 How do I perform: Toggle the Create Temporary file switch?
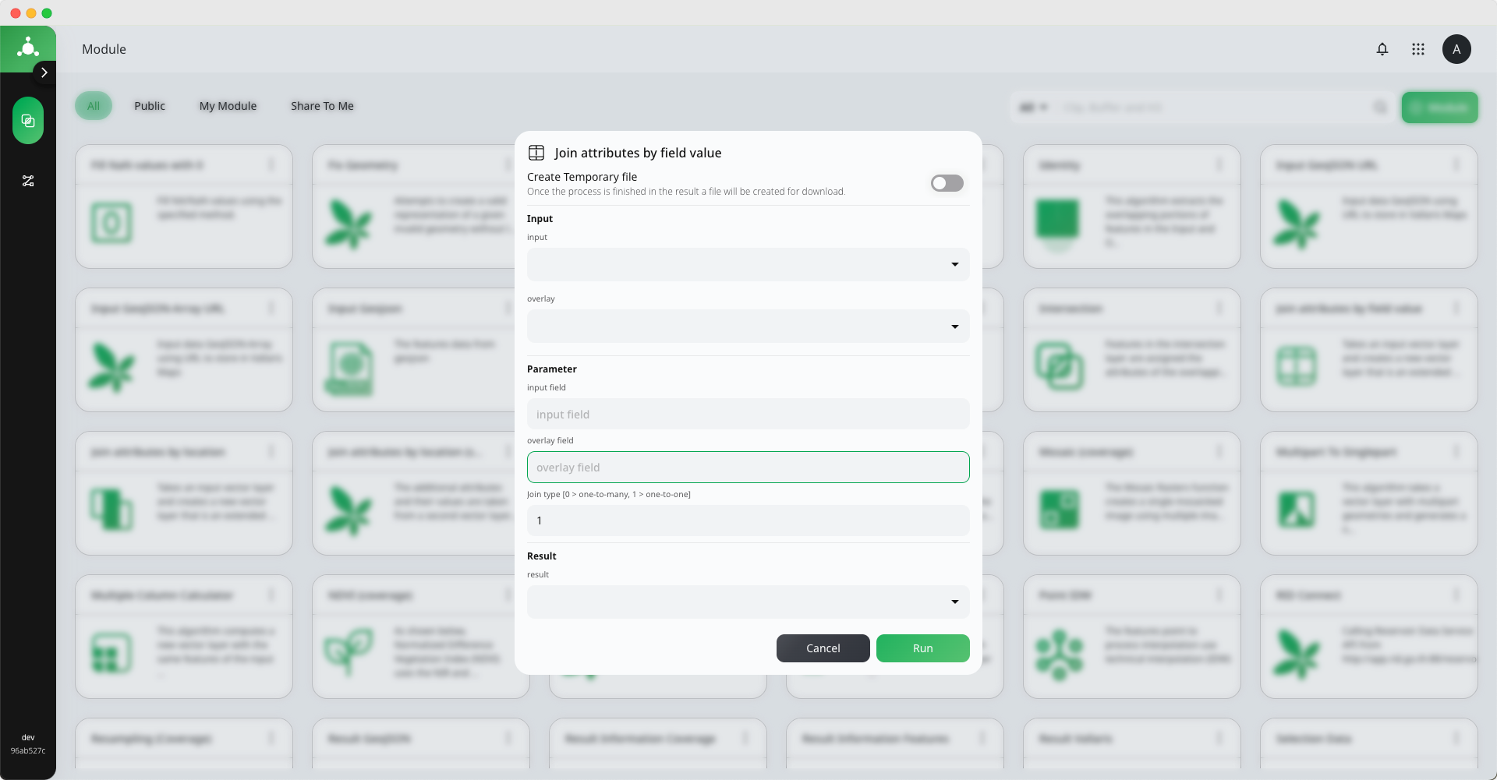pyautogui.click(x=947, y=183)
